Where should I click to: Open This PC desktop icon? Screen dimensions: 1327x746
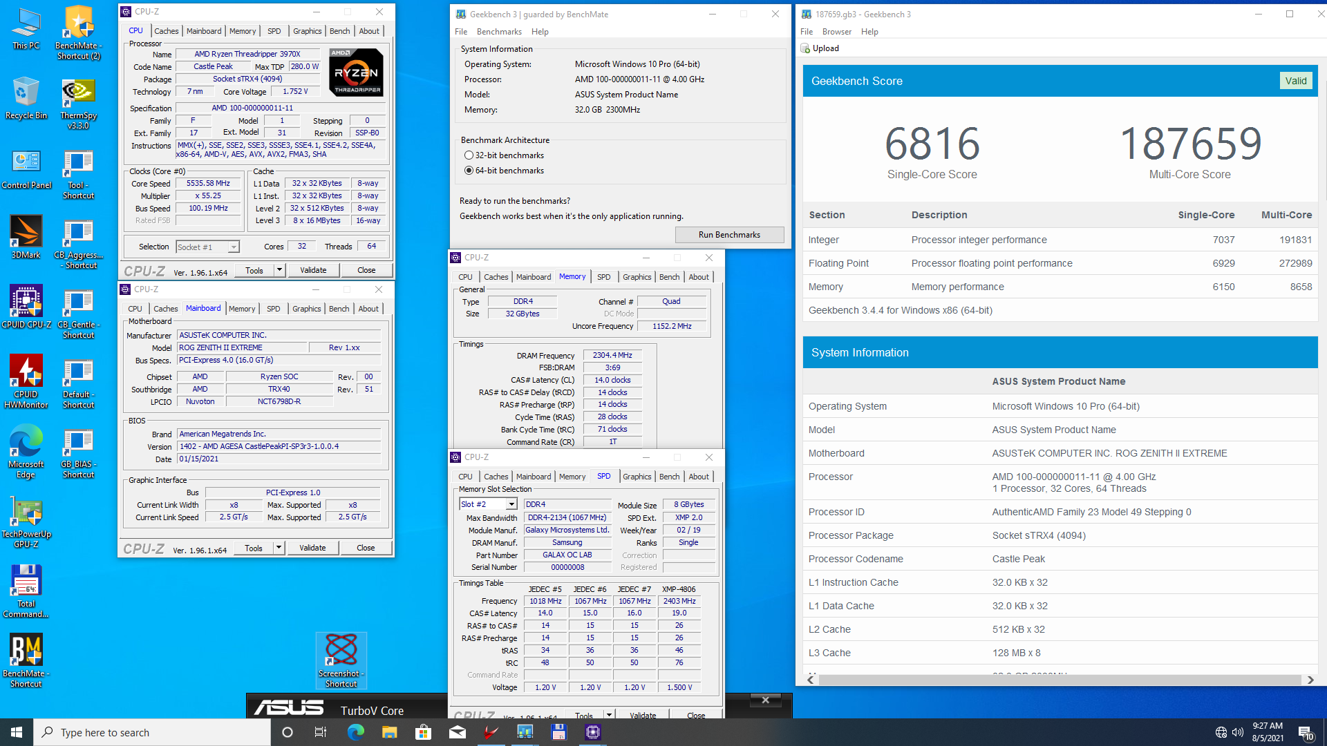[26, 28]
